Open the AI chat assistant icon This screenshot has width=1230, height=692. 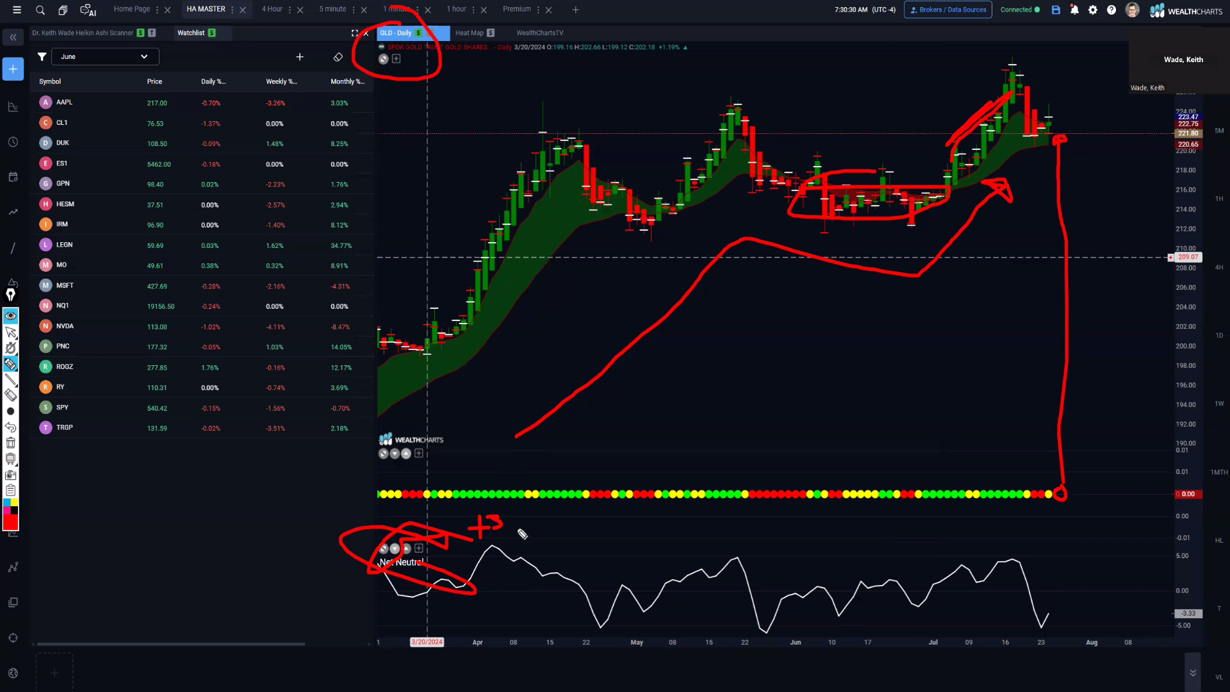pos(88,10)
